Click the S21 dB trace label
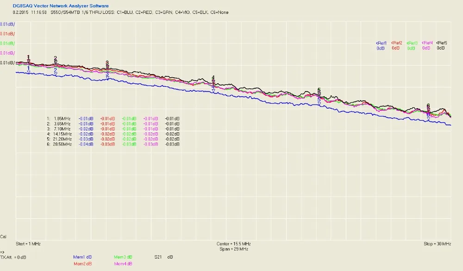The height and width of the screenshot is (271, 463). (163, 257)
